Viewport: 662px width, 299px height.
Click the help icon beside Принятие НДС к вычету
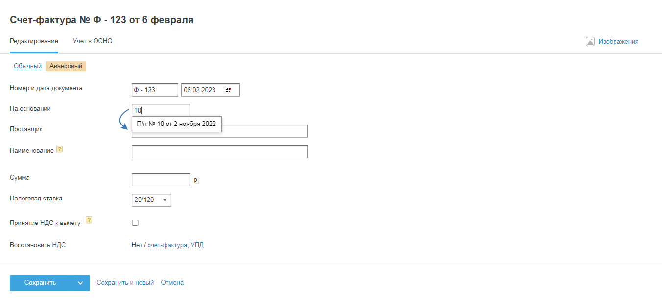click(x=89, y=220)
